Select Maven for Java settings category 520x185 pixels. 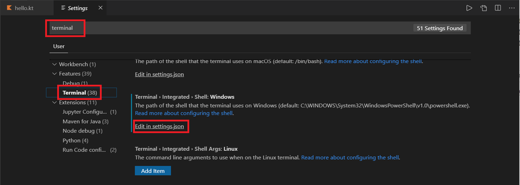(85, 121)
